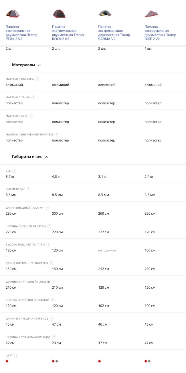Viewport: 186px width, 373px height.
Task: Open Tramp PEAK 2 V2 tent link
Action: 21,33
